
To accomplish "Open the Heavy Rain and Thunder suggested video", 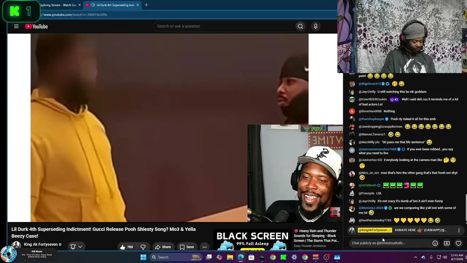I will pyautogui.click(x=316, y=236).
